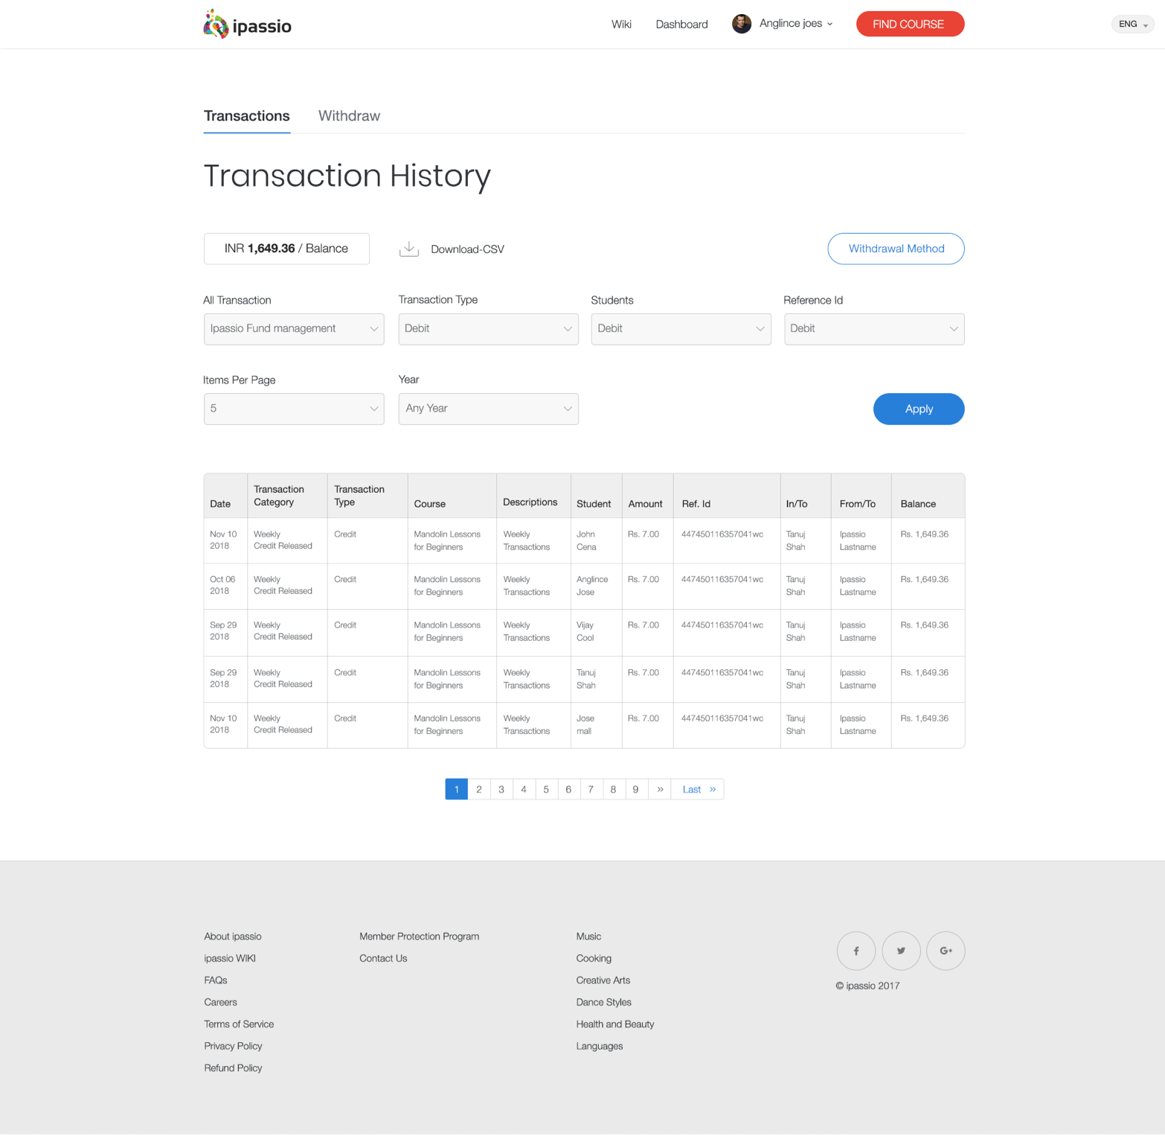
Task: Click the user profile avatar picture
Action: coord(741,24)
